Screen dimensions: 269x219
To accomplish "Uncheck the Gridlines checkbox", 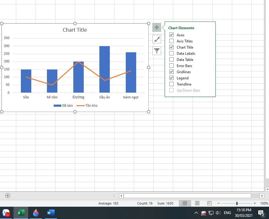I will [x=171, y=72].
